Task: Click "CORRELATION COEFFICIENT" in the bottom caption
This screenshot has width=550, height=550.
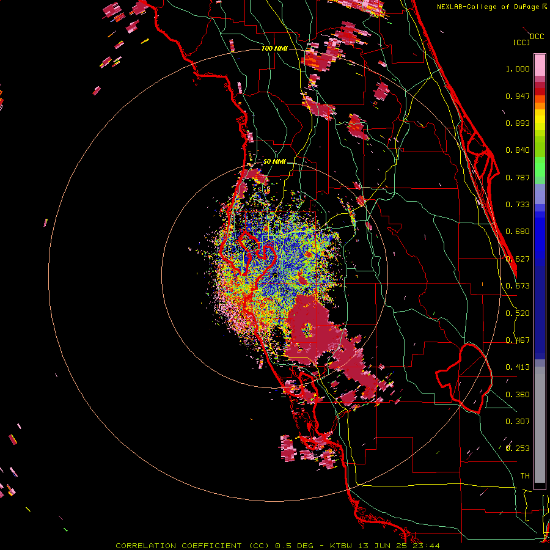Action: click(x=178, y=546)
